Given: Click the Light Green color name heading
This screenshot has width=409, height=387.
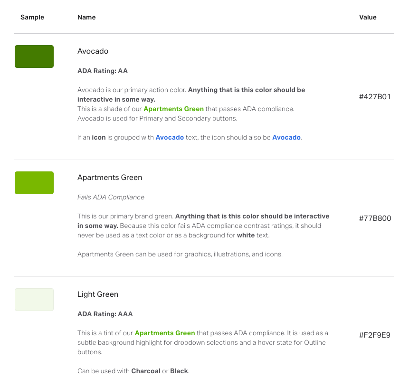Looking at the screenshot, I should [x=98, y=294].
